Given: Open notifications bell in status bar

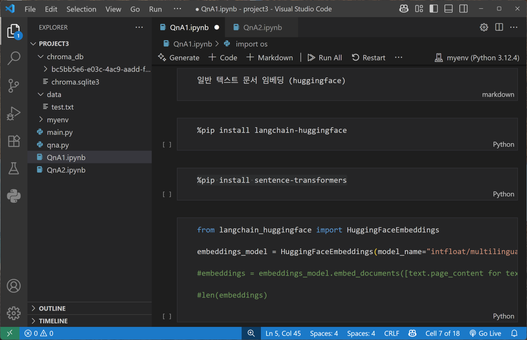Looking at the screenshot, I should 514,334.
